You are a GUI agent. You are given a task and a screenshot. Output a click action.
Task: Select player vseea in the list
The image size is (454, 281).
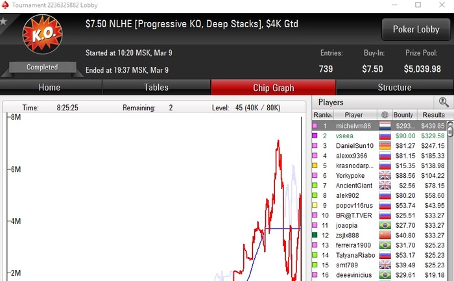click(379, 136)
